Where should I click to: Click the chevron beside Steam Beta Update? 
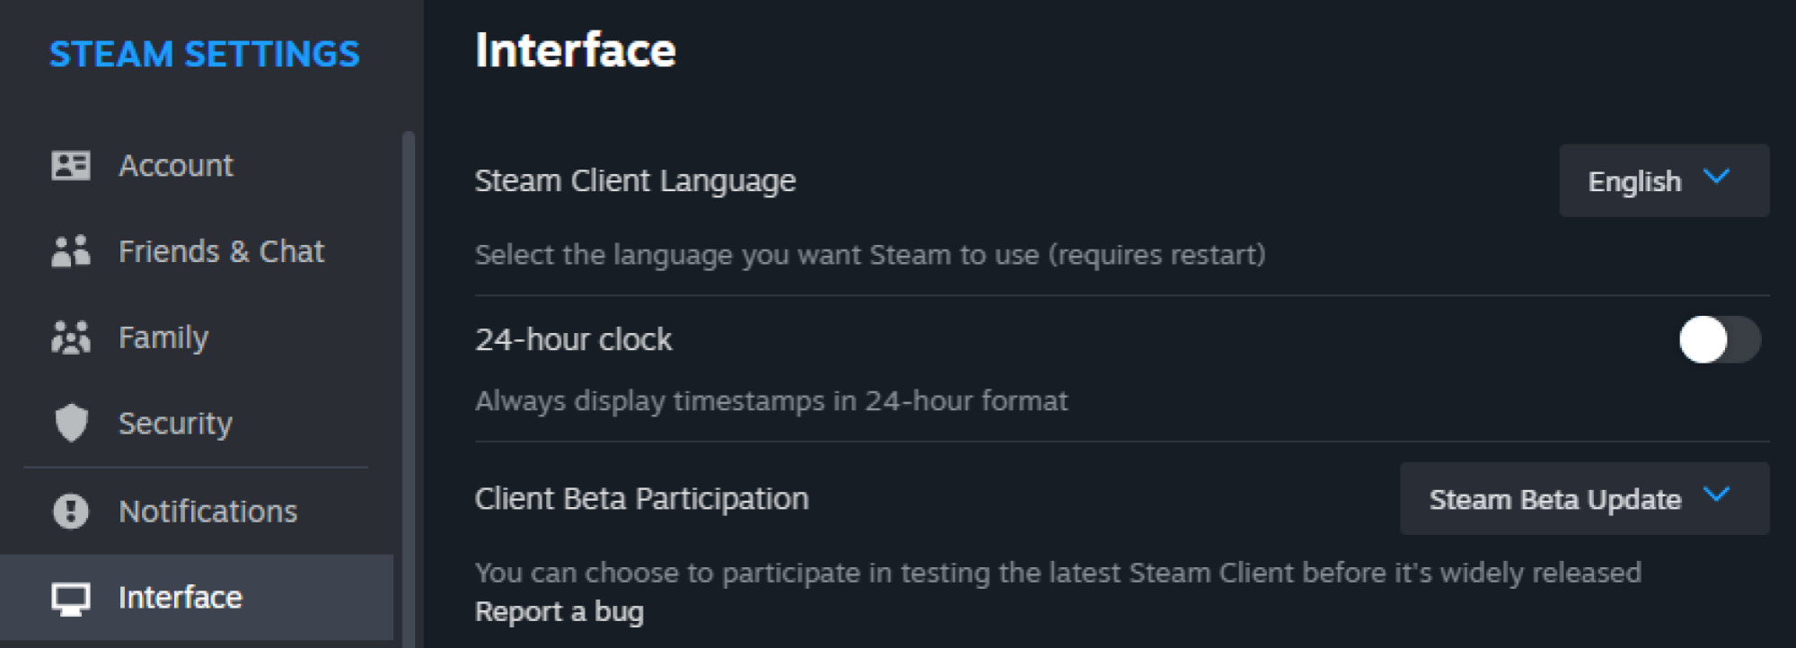click(1716, 495)
